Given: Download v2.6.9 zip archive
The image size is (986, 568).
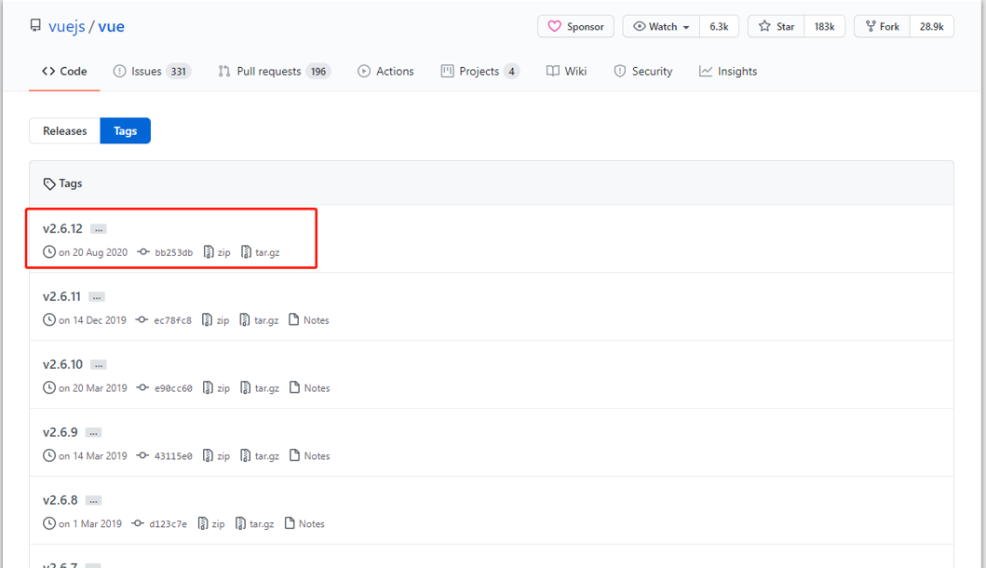Looking at the screenshot, I should coord(216,456).
